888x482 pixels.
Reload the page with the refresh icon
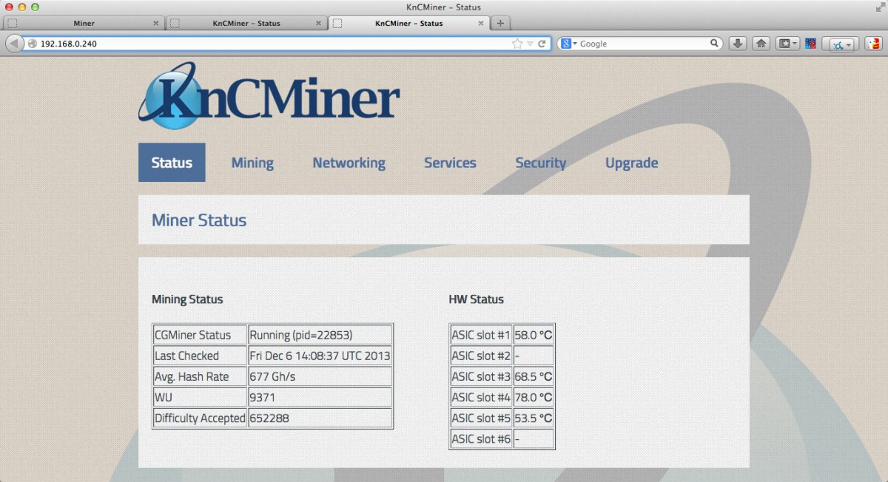click(542, 44)
